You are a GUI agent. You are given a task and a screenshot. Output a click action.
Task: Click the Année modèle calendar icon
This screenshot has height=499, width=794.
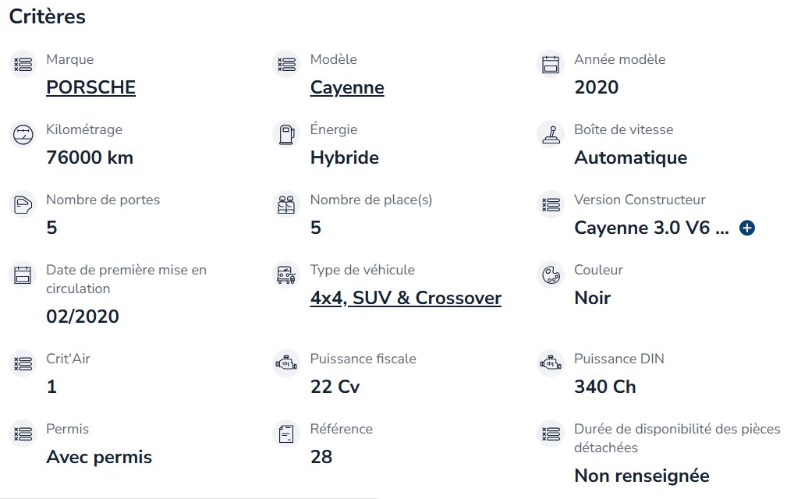(x=551, y=64)
